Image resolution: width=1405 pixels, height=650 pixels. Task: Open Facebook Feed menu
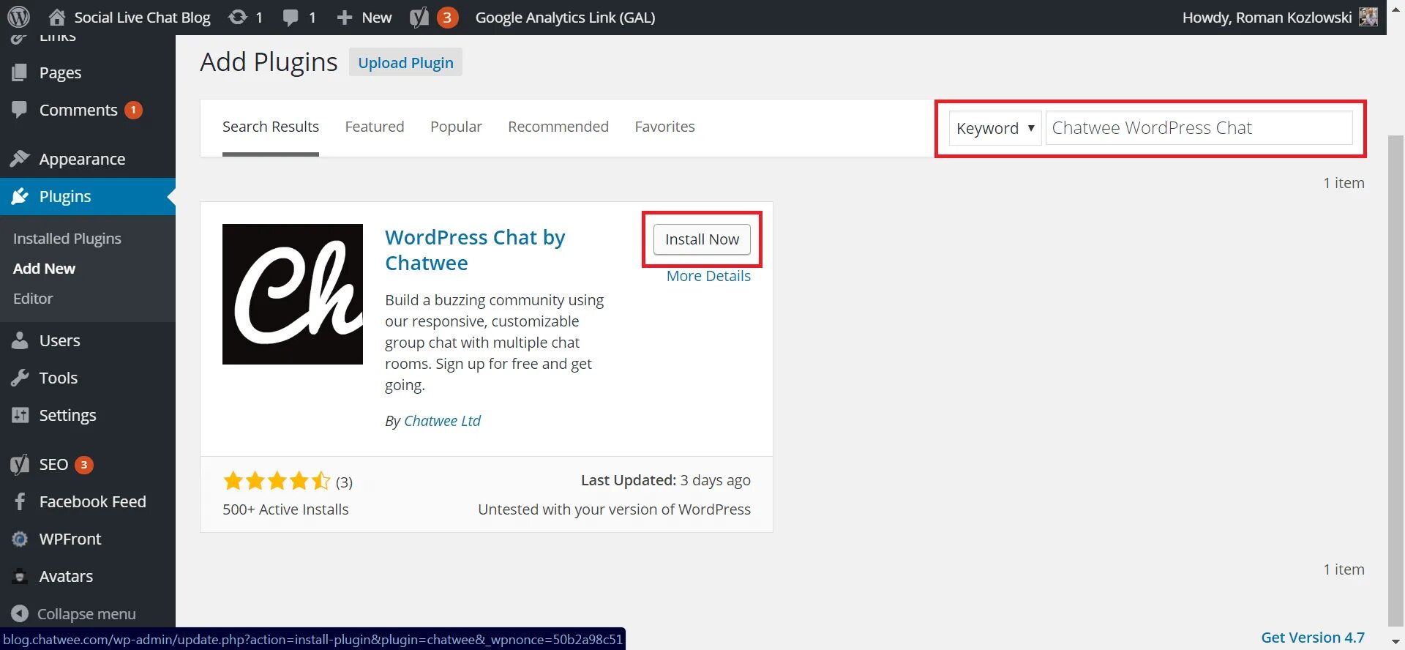click(x=92, y=501)
